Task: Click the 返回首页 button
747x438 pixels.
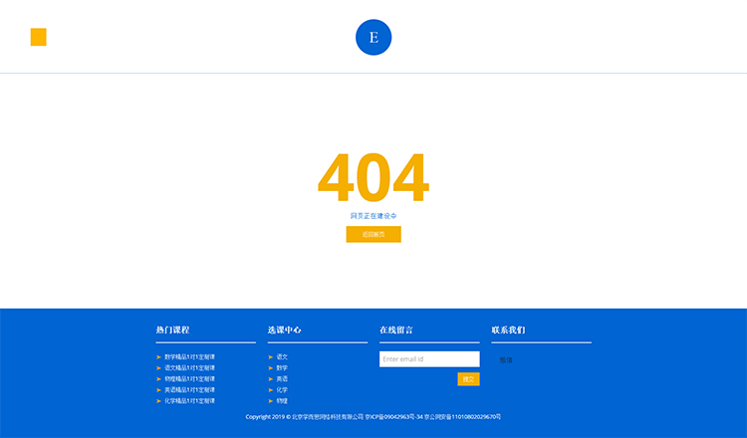Action: 373,234
